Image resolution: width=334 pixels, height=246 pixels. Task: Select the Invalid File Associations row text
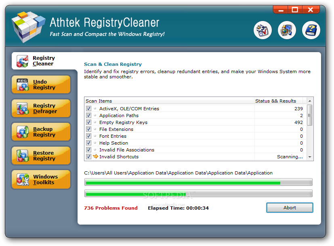pos(127,150)
